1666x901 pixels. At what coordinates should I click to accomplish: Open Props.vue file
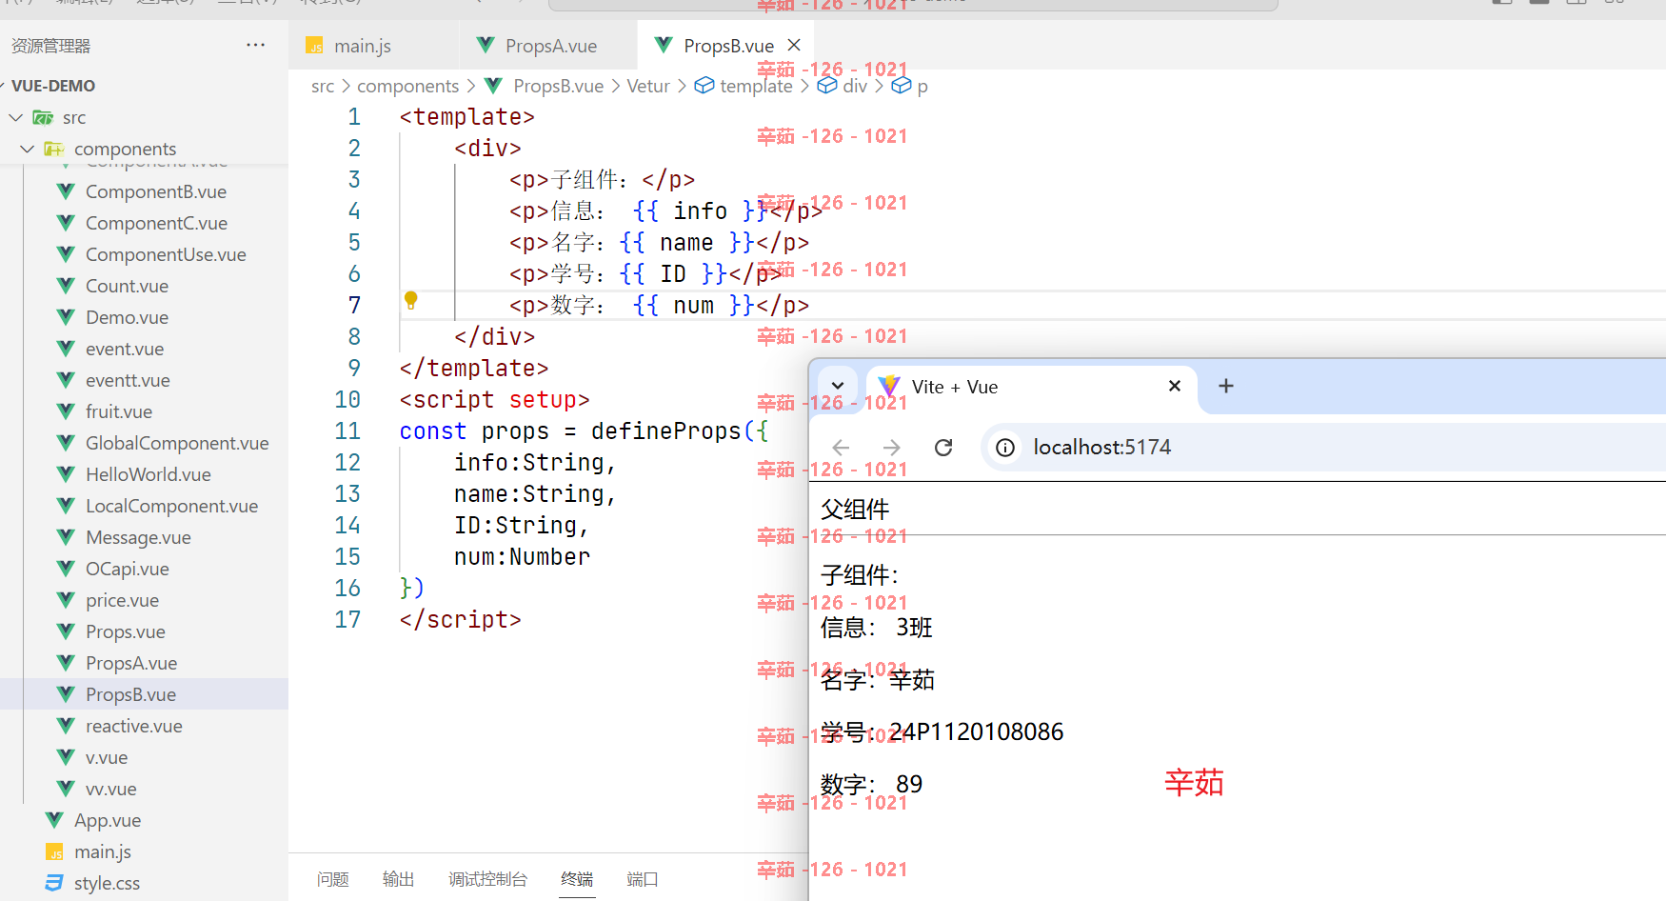point(126,631)
